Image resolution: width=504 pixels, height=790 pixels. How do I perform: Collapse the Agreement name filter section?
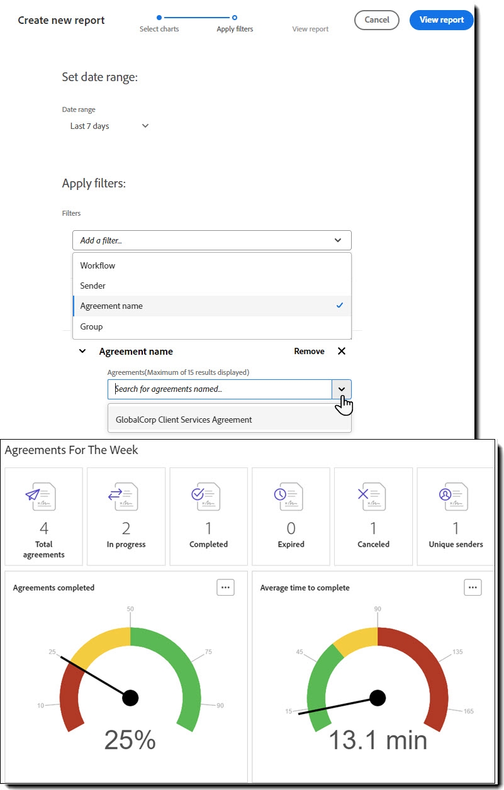click(x=82, y=351)
